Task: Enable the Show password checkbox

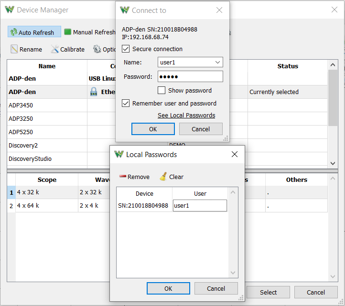Action: pos(162,90)
